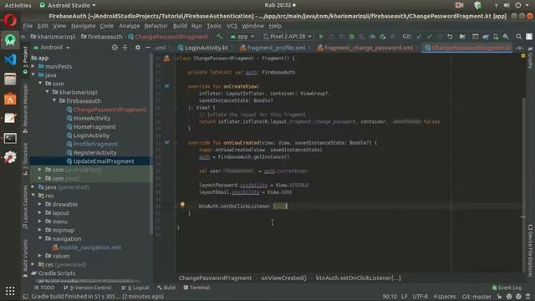Open the app run configuration dropdown
The width and height of the screenshot is (535, 301).
242,37
